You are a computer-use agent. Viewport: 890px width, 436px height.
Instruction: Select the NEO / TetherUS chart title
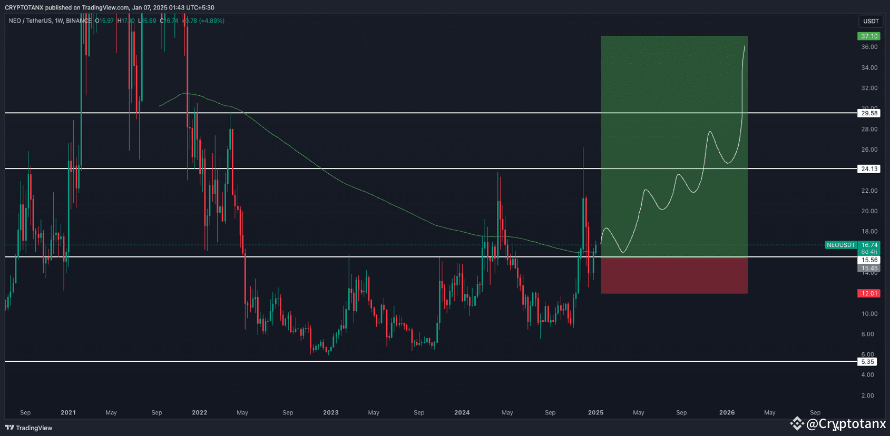(50, 21)
